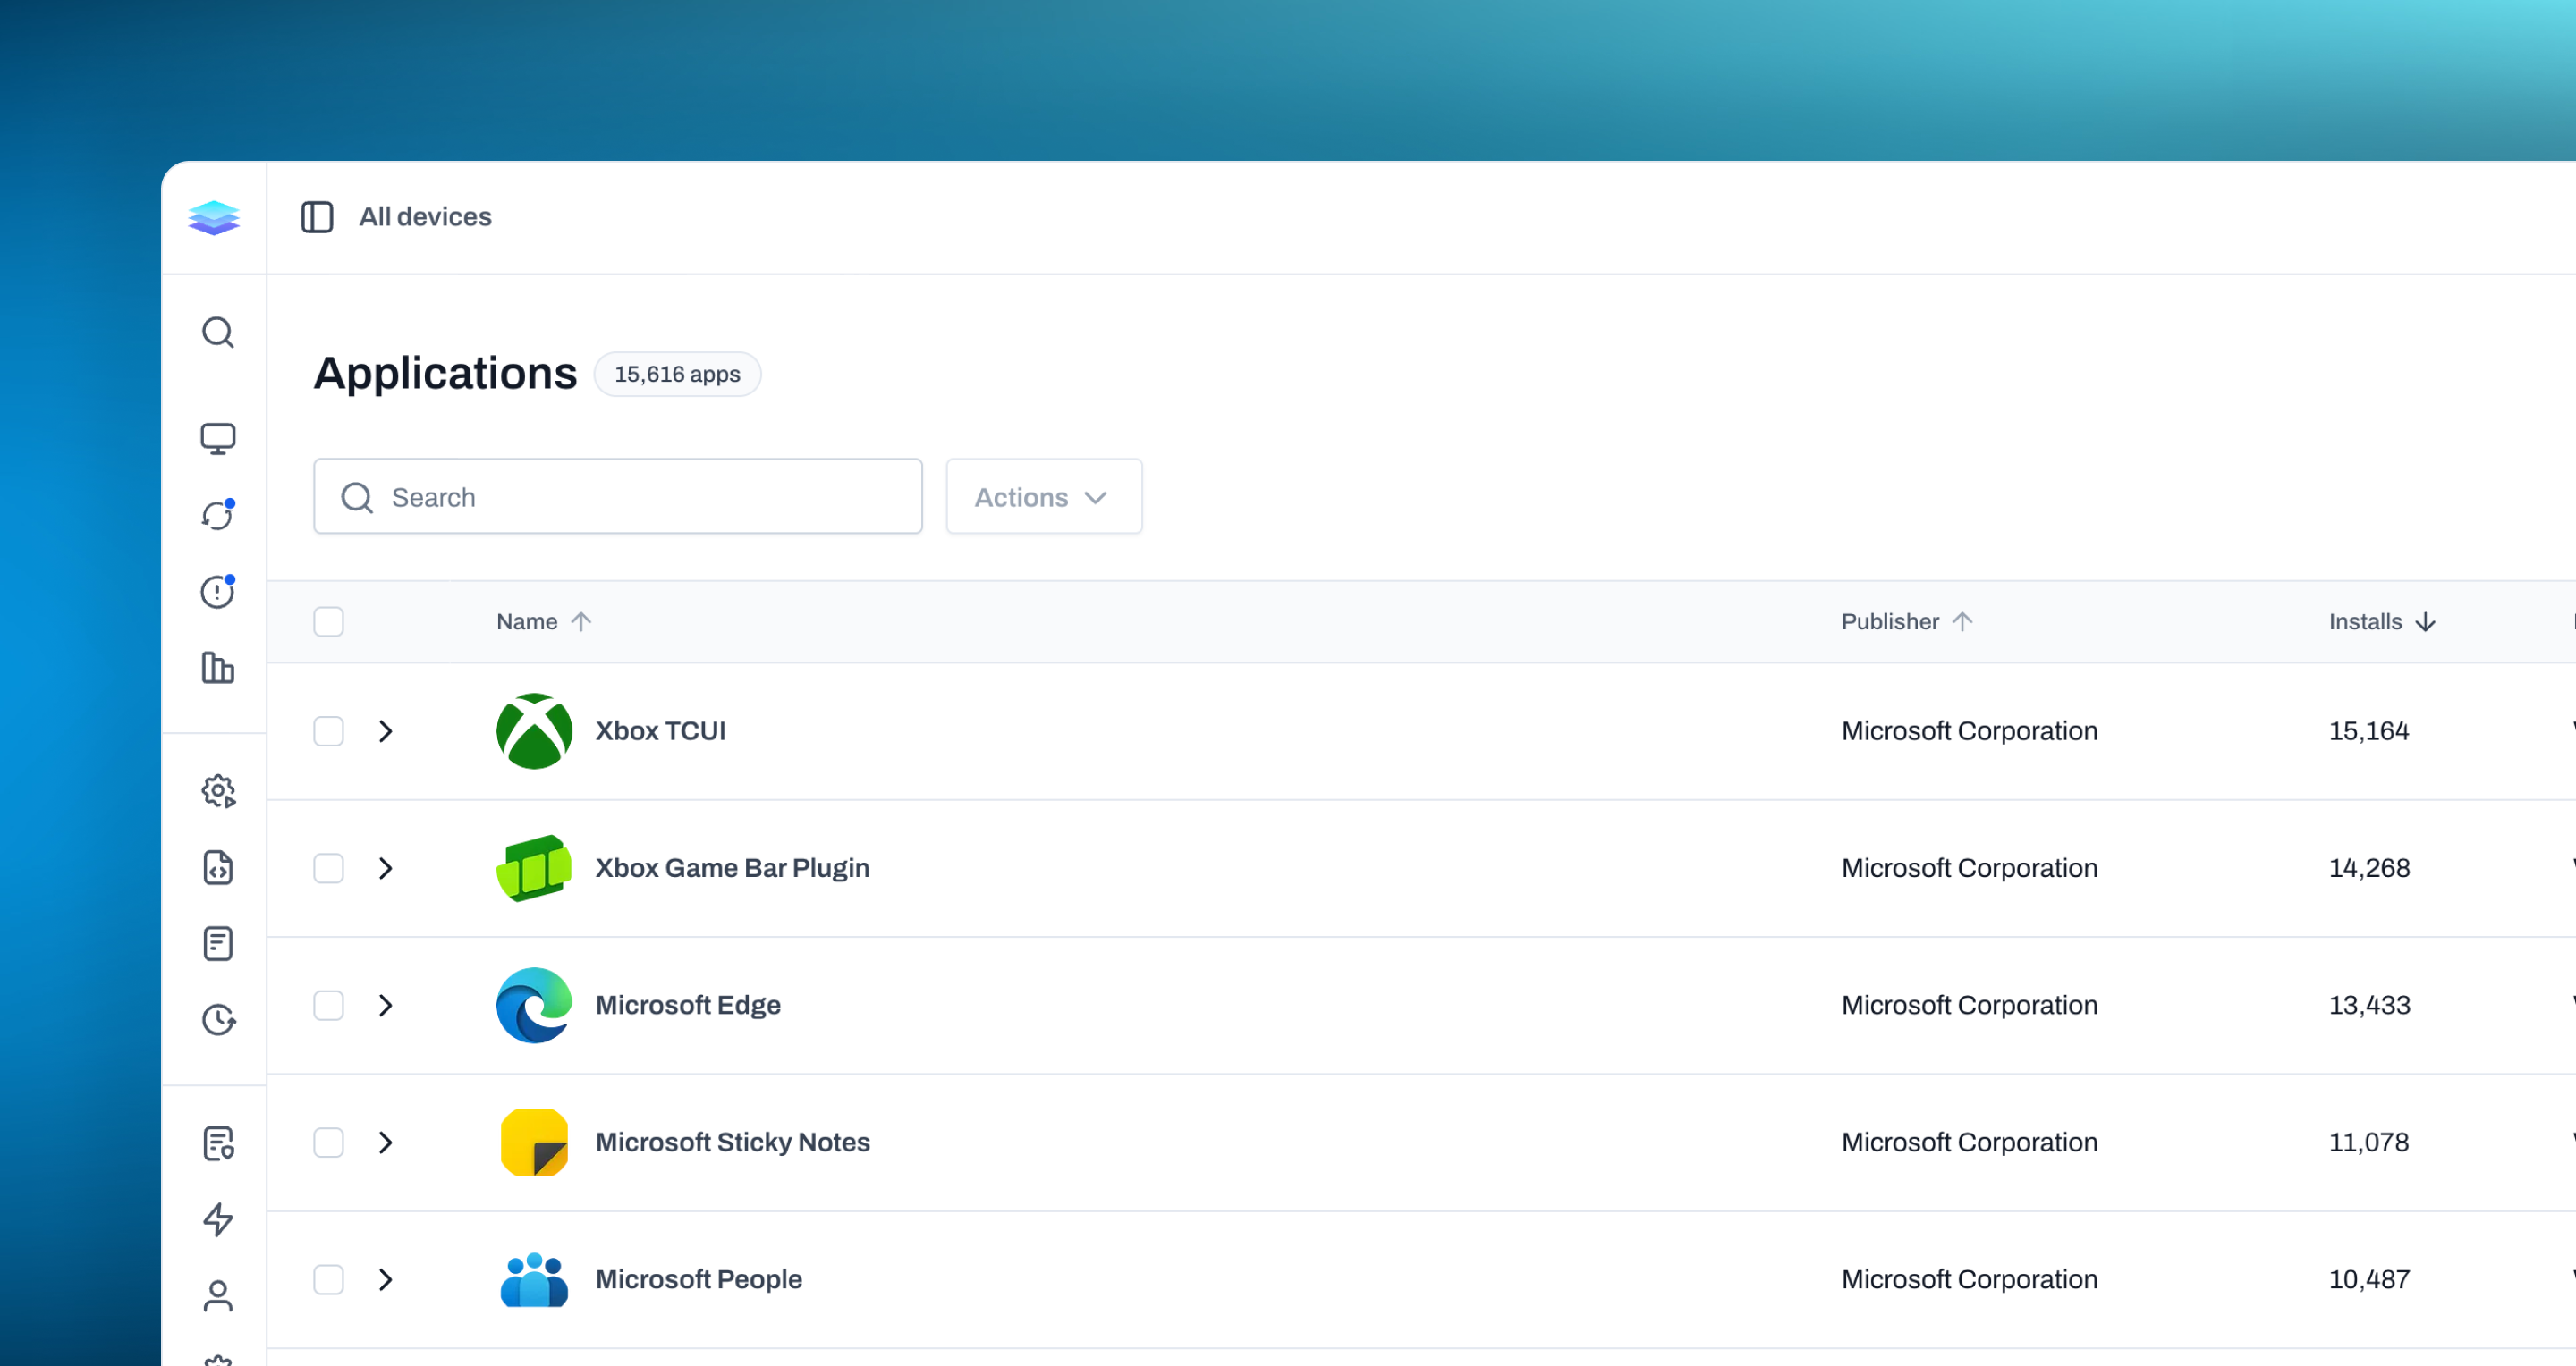Screen dimensions: 2576x1366
Task: Sort the table by Installs column
Action: [2382, 621]
